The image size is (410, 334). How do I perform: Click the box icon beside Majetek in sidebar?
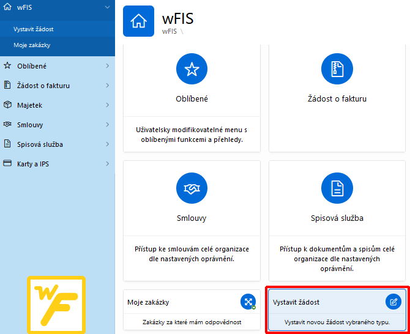point(7,105)
